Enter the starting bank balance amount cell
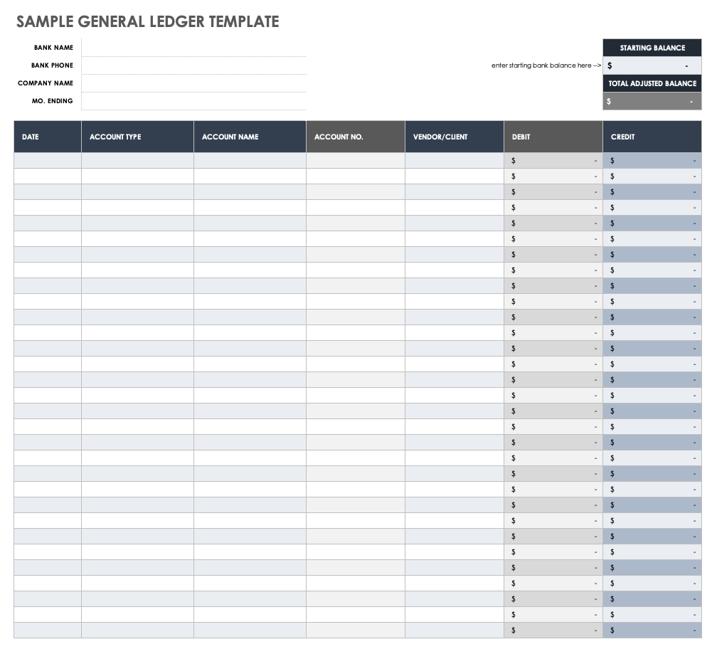Viewport: 717px width, 654px height. click(x=652, y=65)
